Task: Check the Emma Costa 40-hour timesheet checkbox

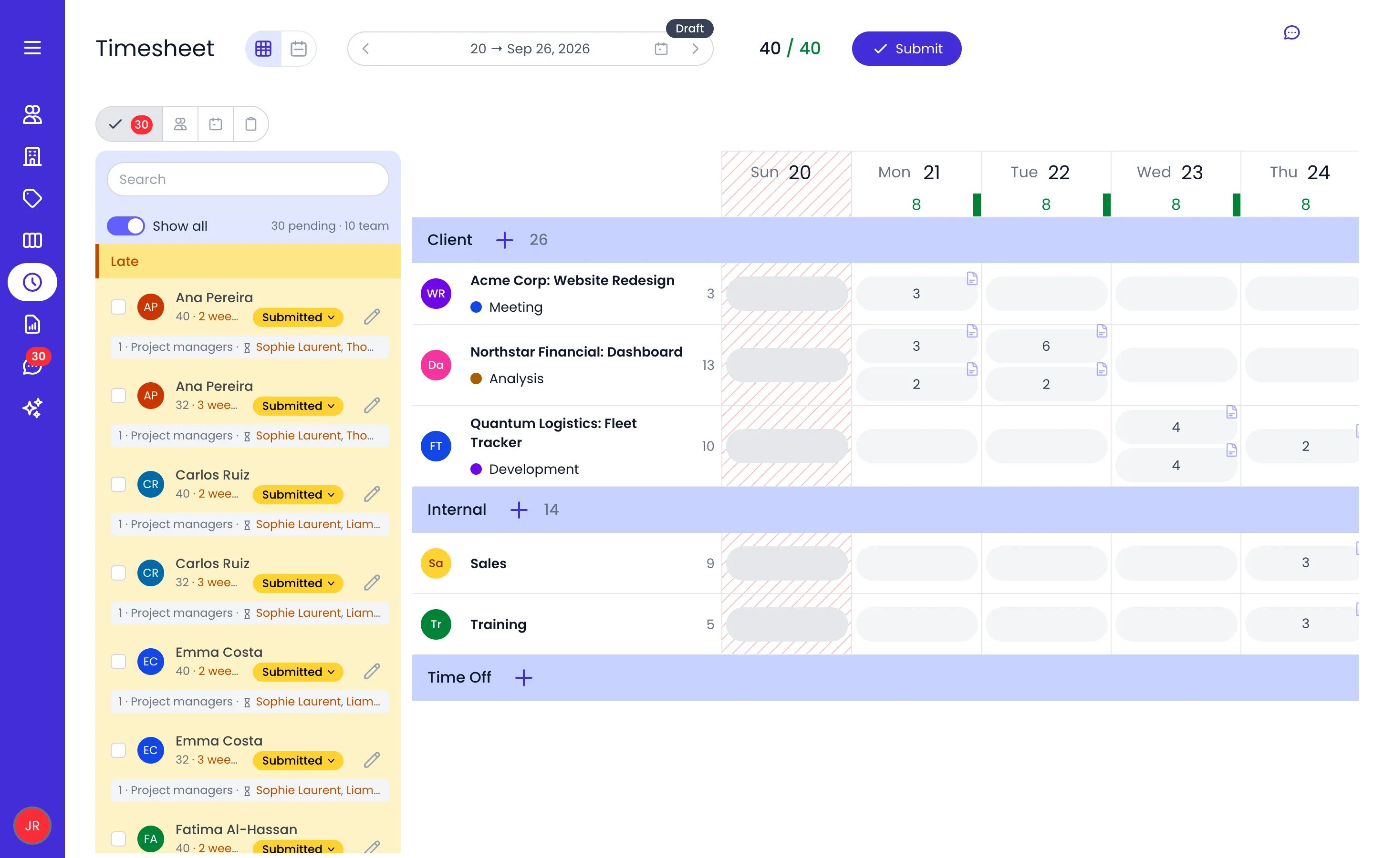Action: point(118,662)
